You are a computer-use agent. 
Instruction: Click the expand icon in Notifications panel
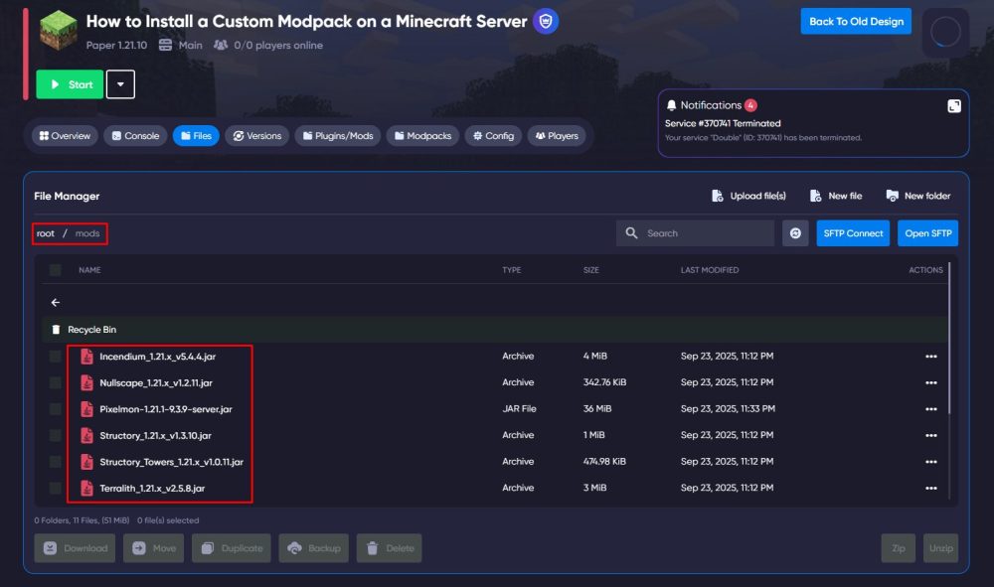pyautogui.click(x=954, y=105)
